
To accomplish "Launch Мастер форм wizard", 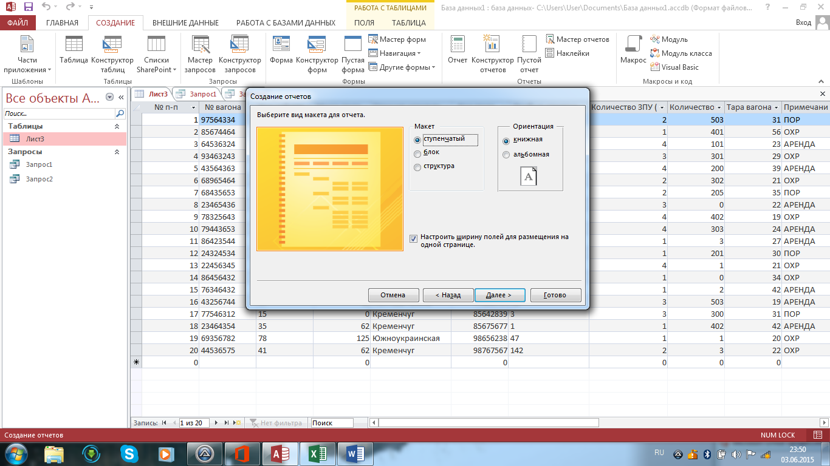I will [x=397, y=39].
